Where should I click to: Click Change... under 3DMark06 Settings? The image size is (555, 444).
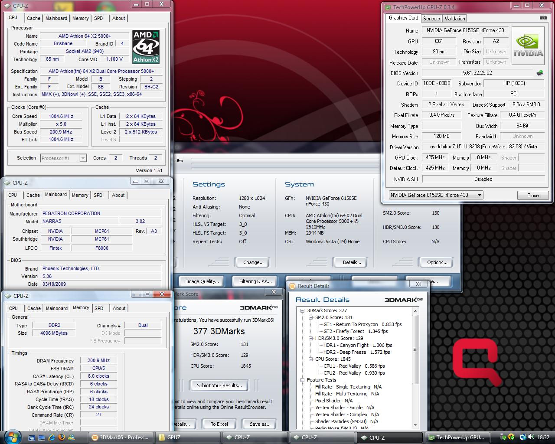pyautogui.click(x=253, y=262)
